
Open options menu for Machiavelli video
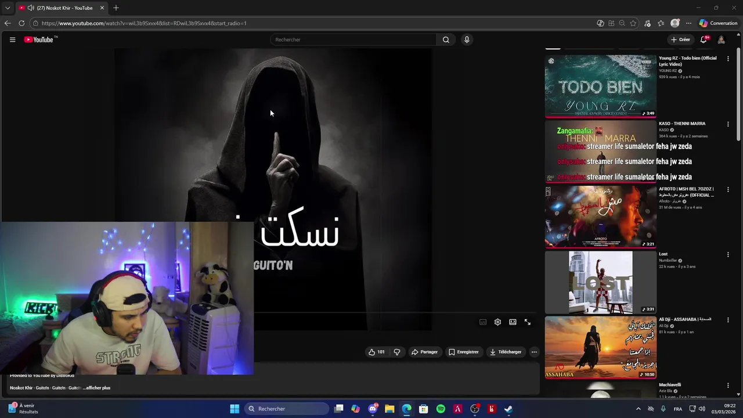pos(728,385)
